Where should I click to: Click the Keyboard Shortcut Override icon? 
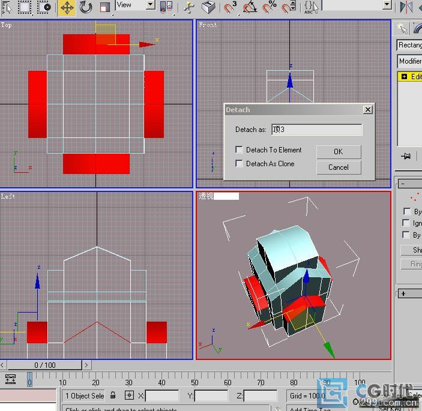coord(208,7)
